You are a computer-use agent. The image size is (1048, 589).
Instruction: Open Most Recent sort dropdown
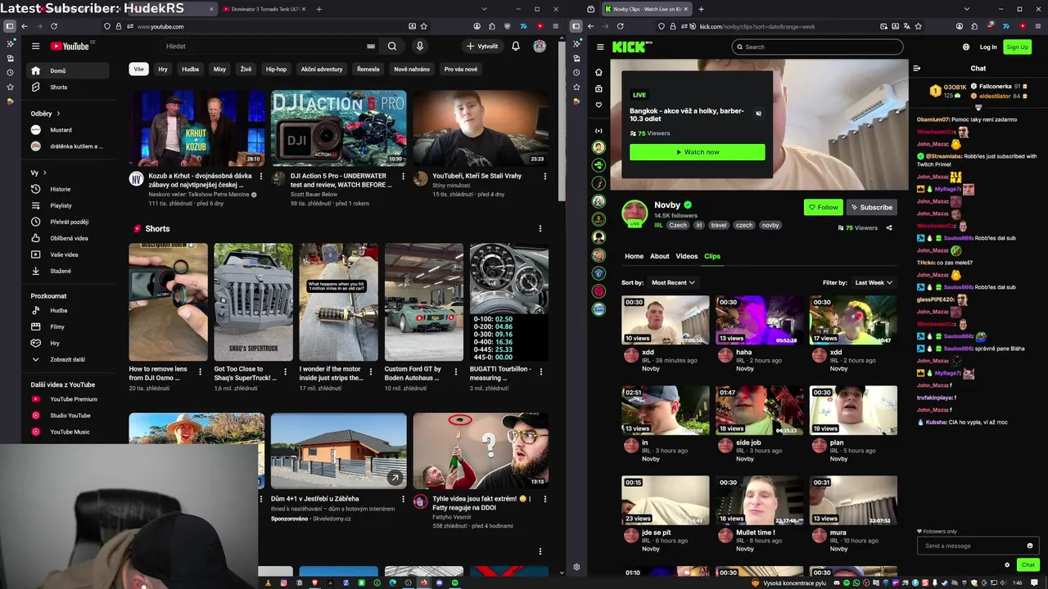pyautogui.click(x=673, y=283)
